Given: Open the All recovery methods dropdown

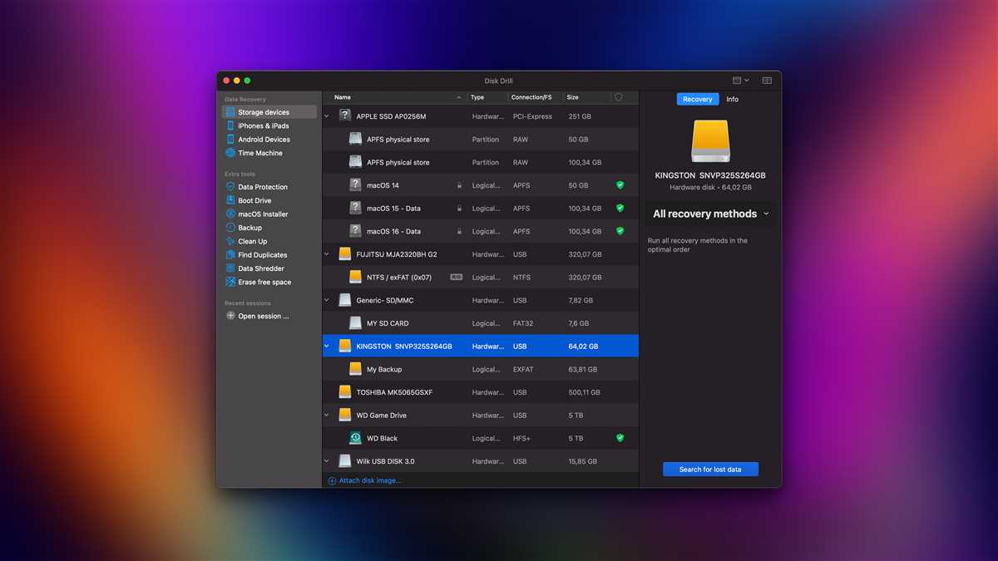Looking at the screenshot, I should 710,214.
